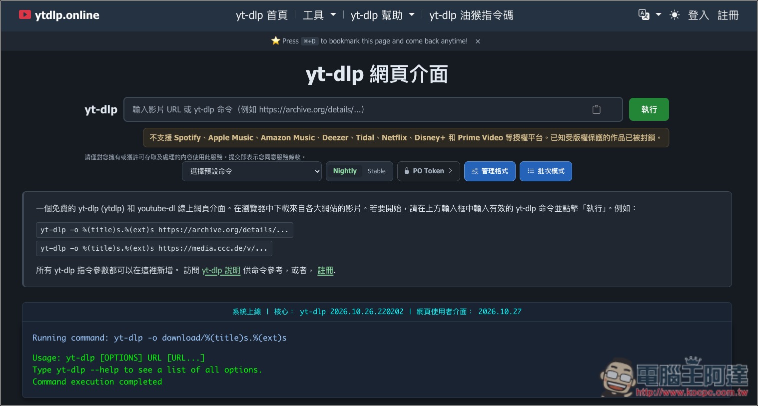
Task: Open the 工具 dropdown menu
Action: 319,15
